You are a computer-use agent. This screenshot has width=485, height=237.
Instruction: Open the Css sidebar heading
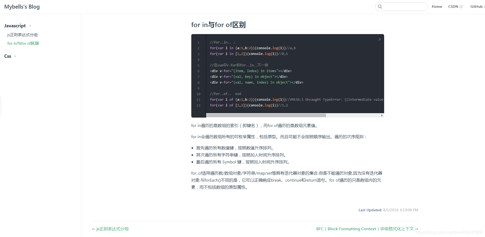(x=8, y=56)
